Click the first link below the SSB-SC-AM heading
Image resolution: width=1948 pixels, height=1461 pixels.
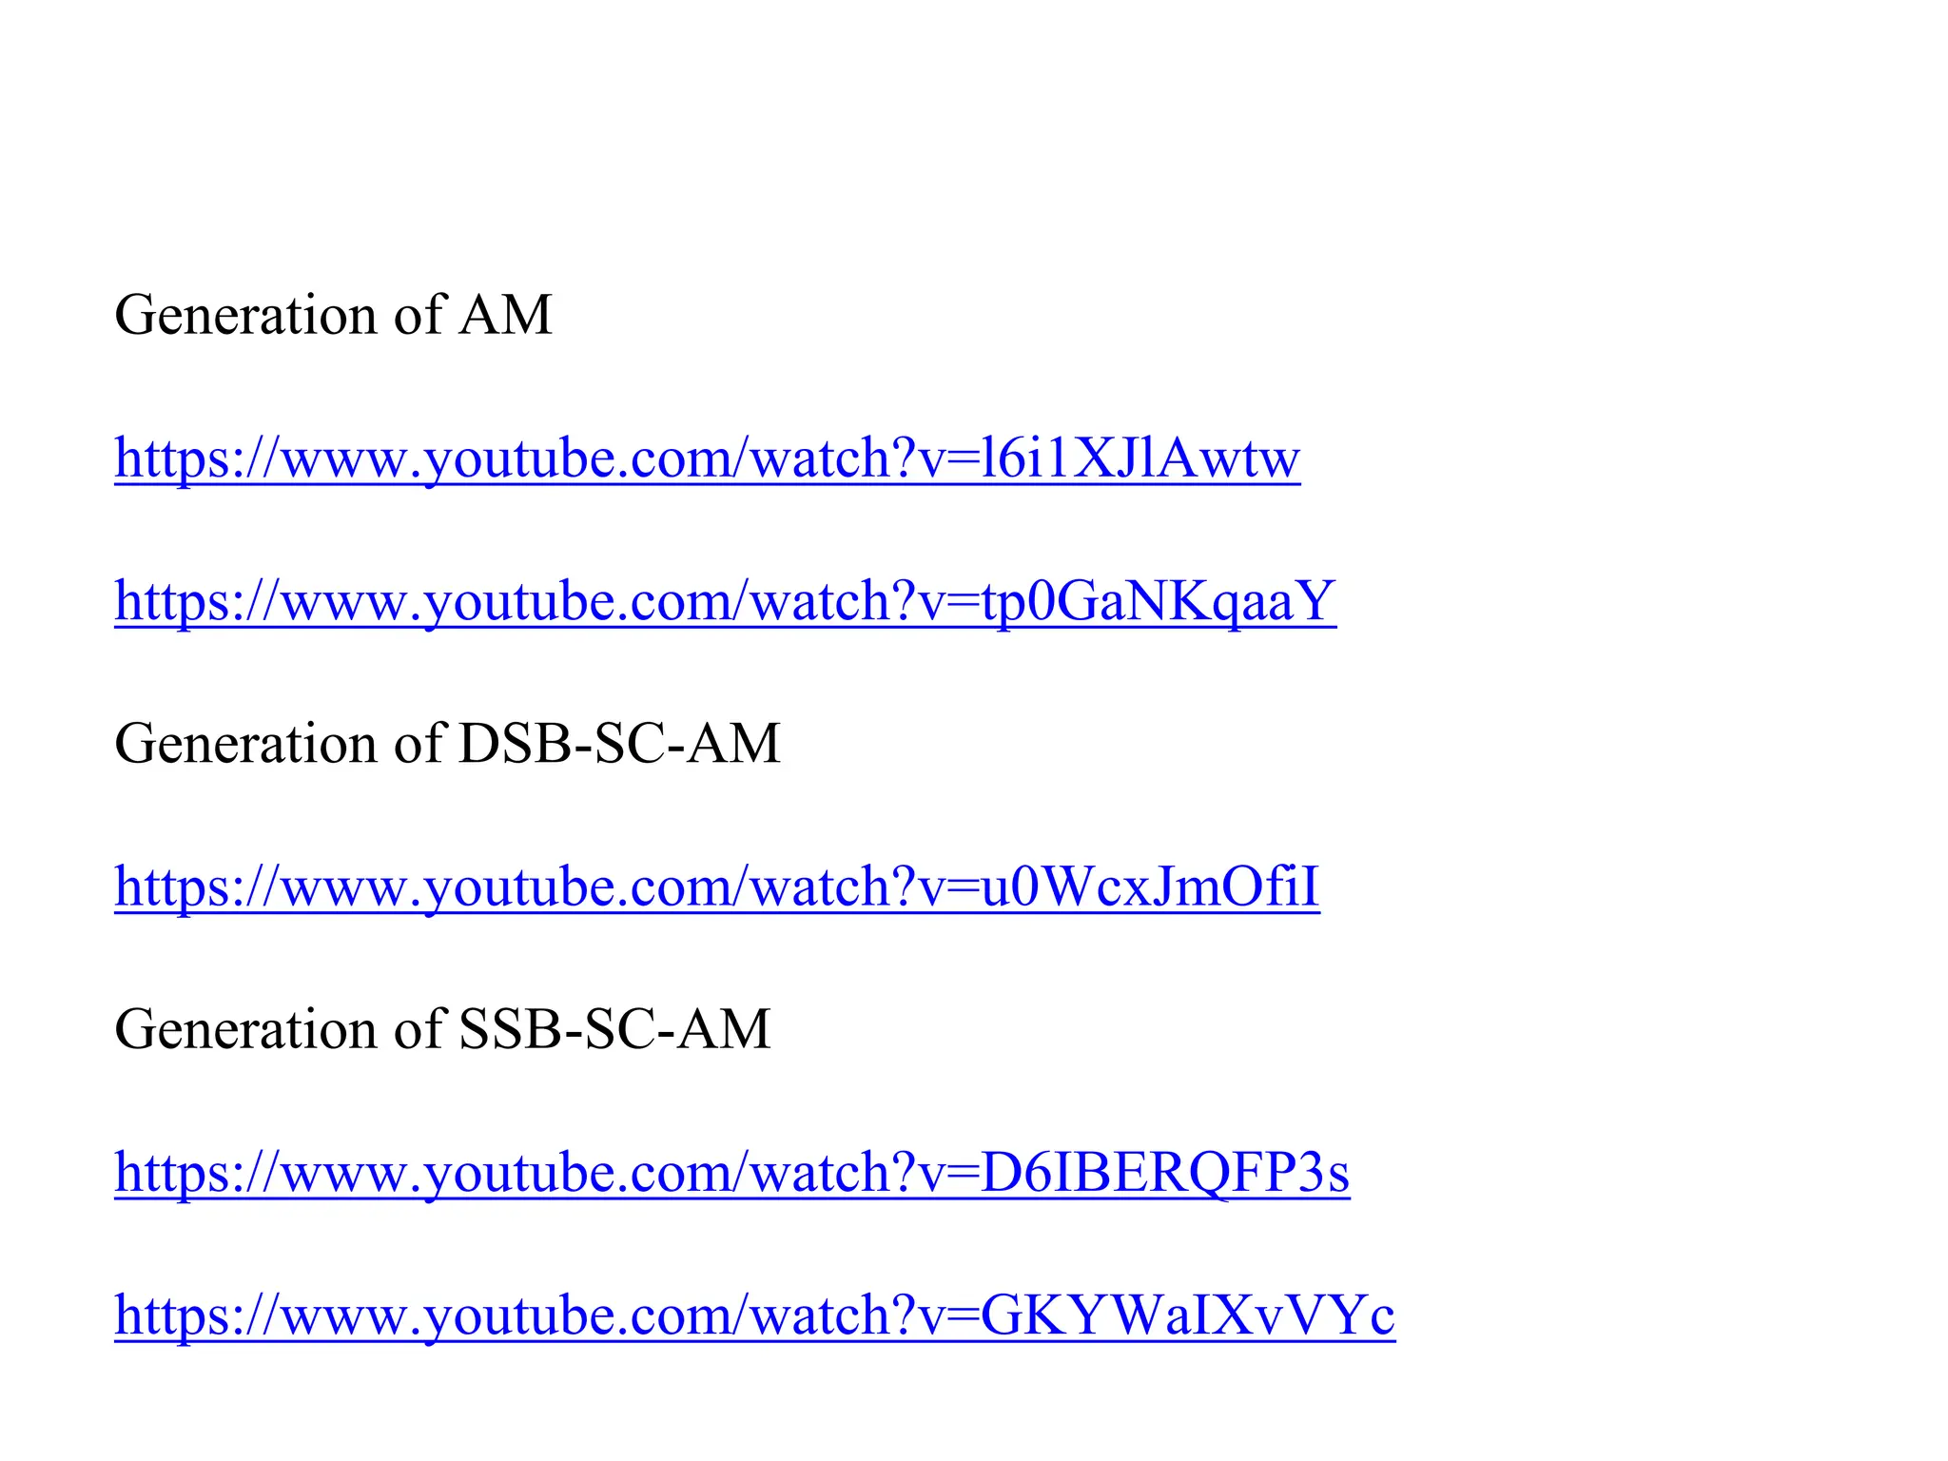click(731, 1172)
